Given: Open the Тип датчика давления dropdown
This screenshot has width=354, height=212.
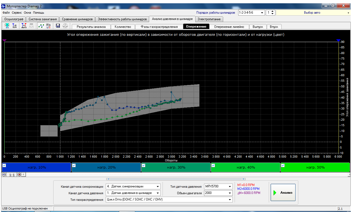Looking at the screenshot, I should pos(230,186).
